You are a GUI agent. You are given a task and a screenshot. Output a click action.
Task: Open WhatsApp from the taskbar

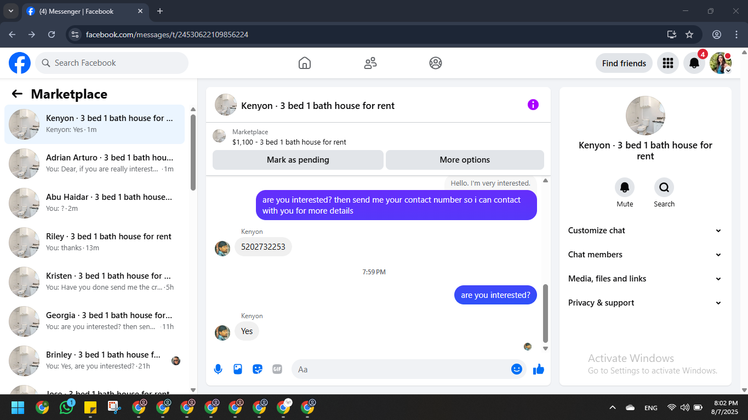click(67, 407)
